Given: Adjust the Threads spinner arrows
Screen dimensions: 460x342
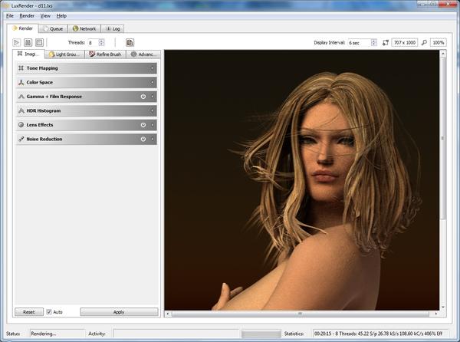Looking at the screenshot, I should (101, 42).
